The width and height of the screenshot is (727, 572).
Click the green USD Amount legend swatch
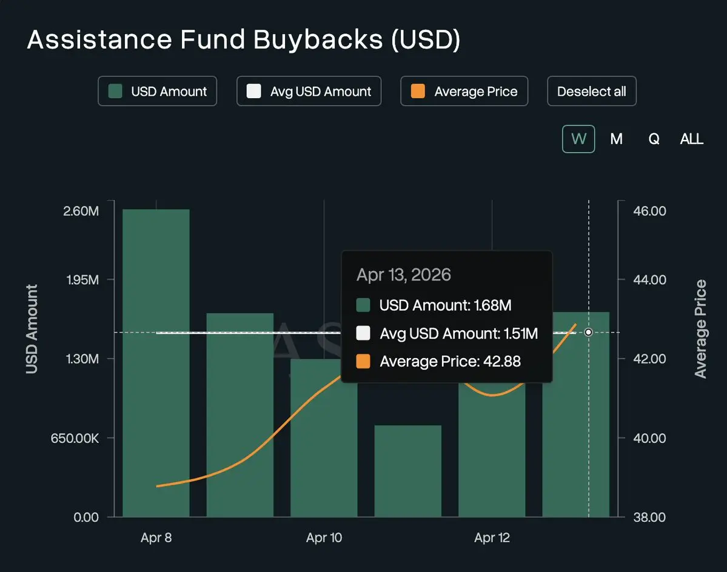click(115, 91)
